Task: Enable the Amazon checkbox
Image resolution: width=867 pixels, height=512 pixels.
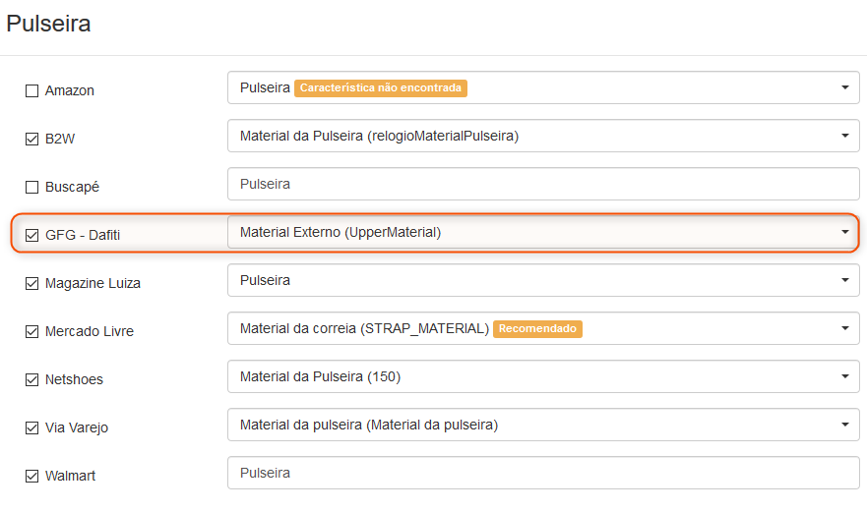Action: click(x=32, y=90)
